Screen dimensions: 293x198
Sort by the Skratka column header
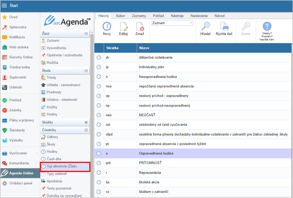coord(120,48)
